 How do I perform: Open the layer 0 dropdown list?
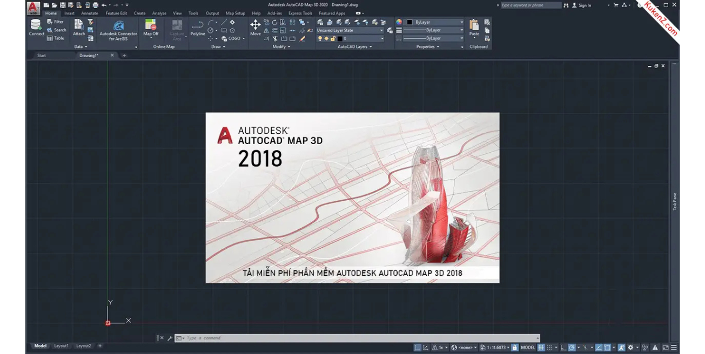pyautogui.click(x=350, y=38)
